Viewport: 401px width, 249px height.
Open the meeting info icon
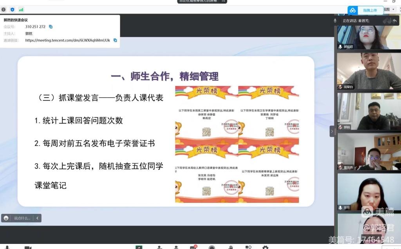[4, 9]
